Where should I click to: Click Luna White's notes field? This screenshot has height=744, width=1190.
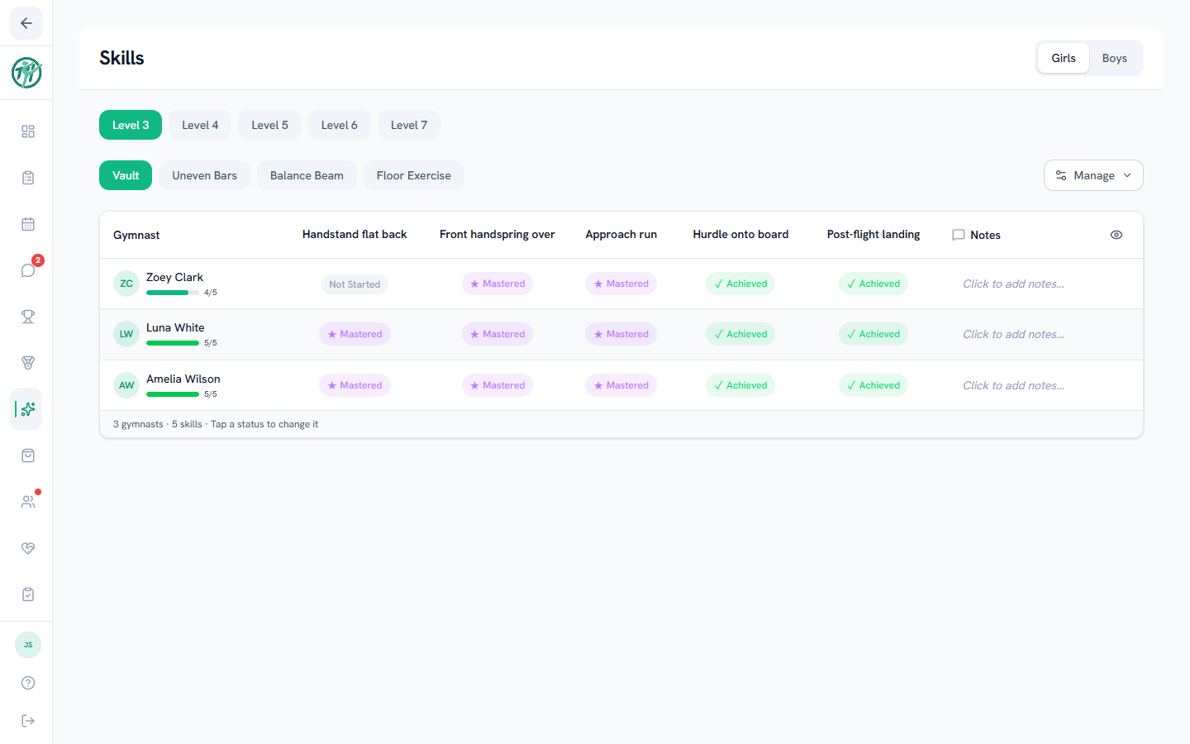point(1014,334)
